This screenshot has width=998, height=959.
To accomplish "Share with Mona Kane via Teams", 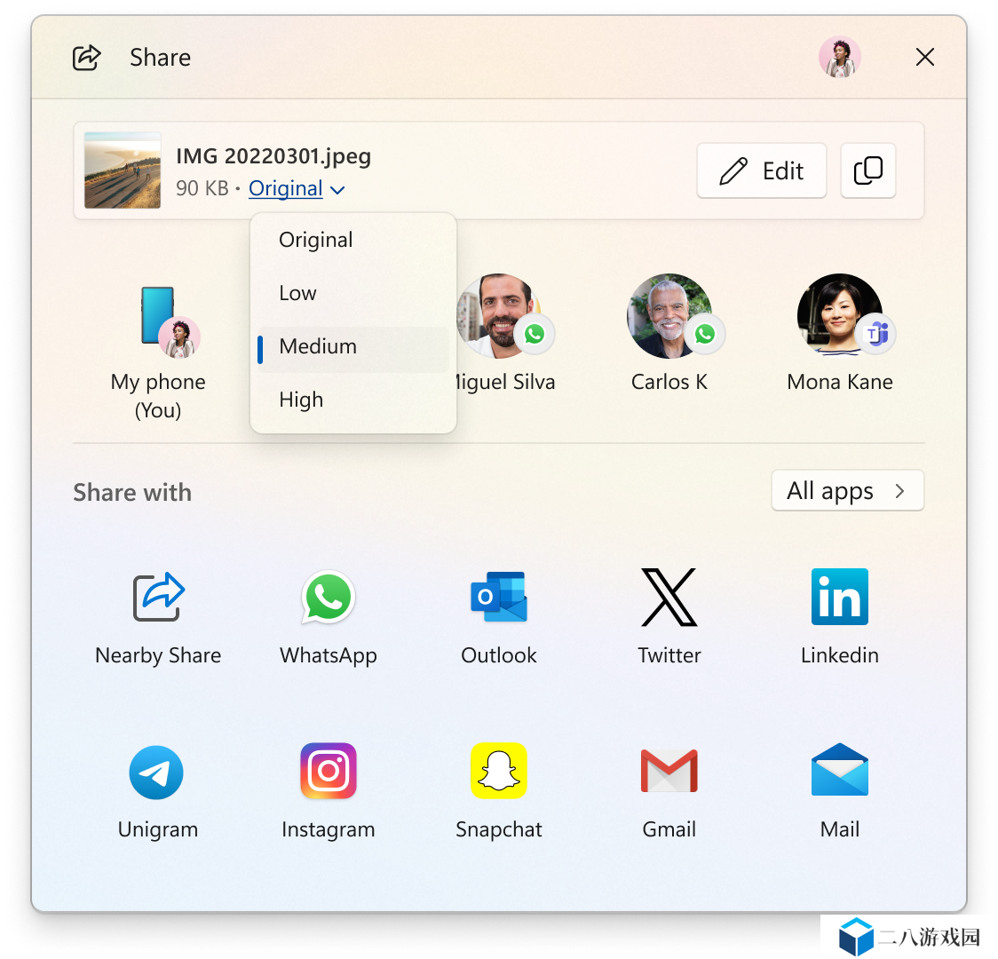I will [x=840, y=333].
